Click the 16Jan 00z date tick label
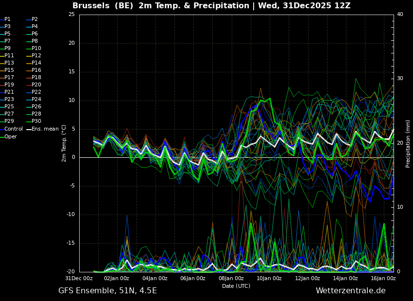The image size is (413, 301). (x=383, y=278)
